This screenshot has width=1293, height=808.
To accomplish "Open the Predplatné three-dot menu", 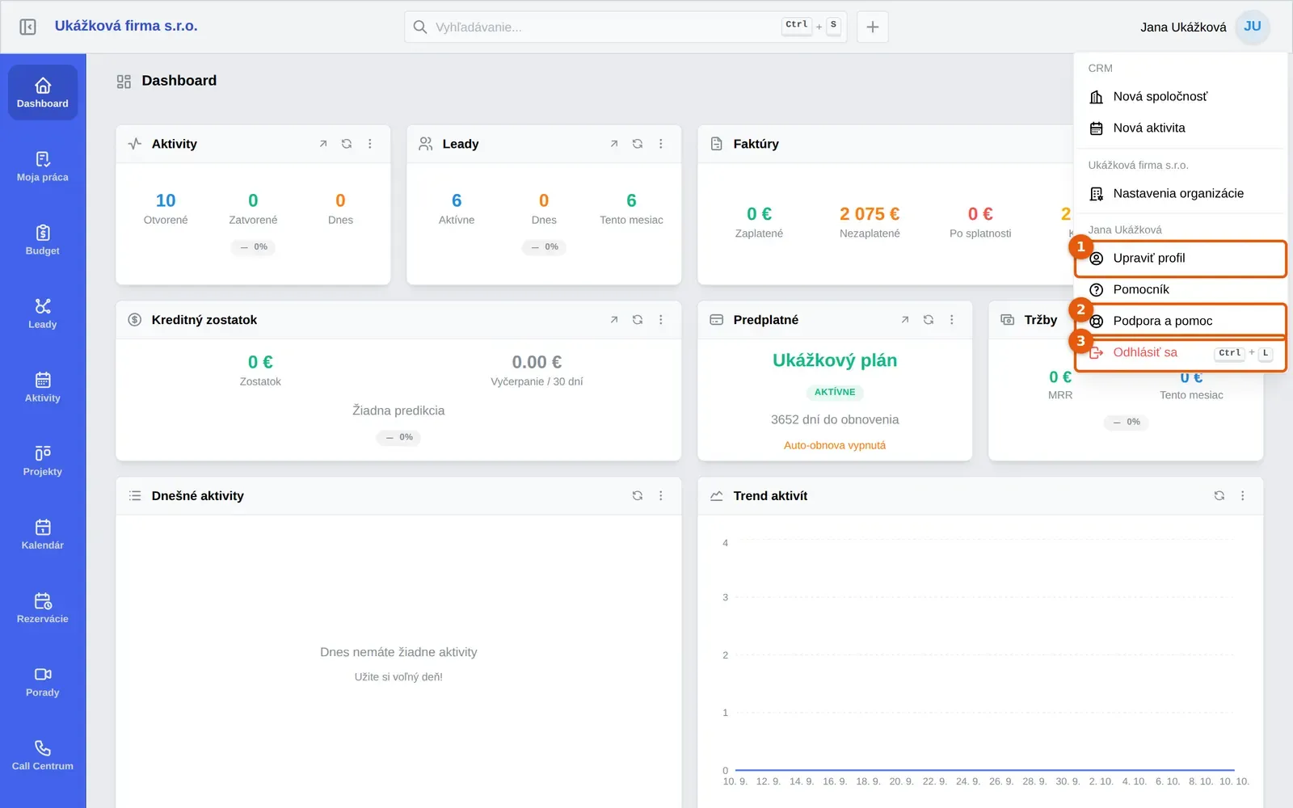I will (x=952, y=320).
